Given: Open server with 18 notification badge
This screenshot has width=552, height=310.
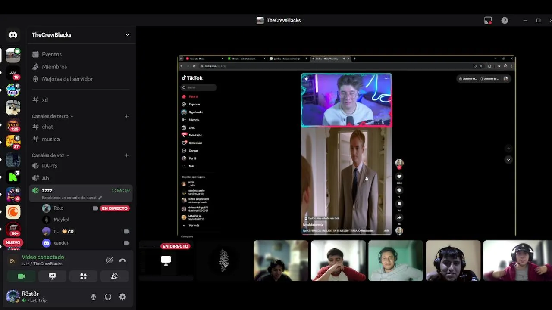Looking at the screenshot, I should pyautogui.click(x=13, y=73).
